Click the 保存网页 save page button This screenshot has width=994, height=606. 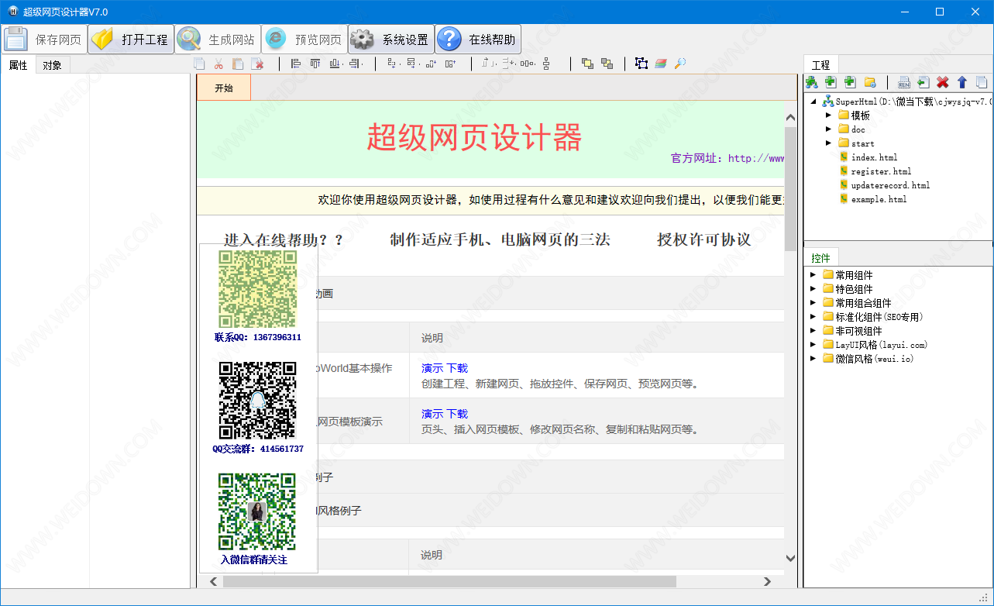pos(44,40)
